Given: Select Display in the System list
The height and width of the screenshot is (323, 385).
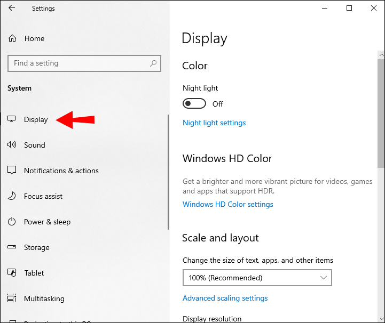Looking at the screenshot, I should 36,119.
